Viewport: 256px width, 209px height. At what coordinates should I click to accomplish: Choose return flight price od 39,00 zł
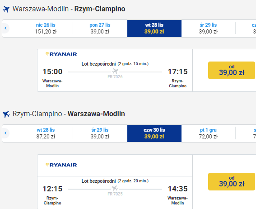click(232, 181)
